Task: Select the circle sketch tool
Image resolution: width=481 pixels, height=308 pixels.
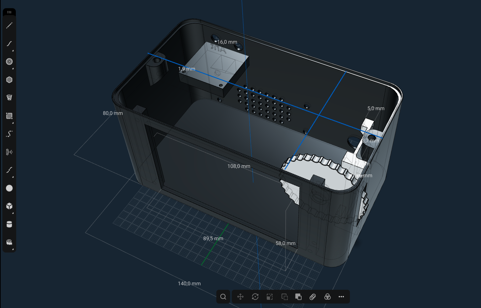Action: pos(9,62)
